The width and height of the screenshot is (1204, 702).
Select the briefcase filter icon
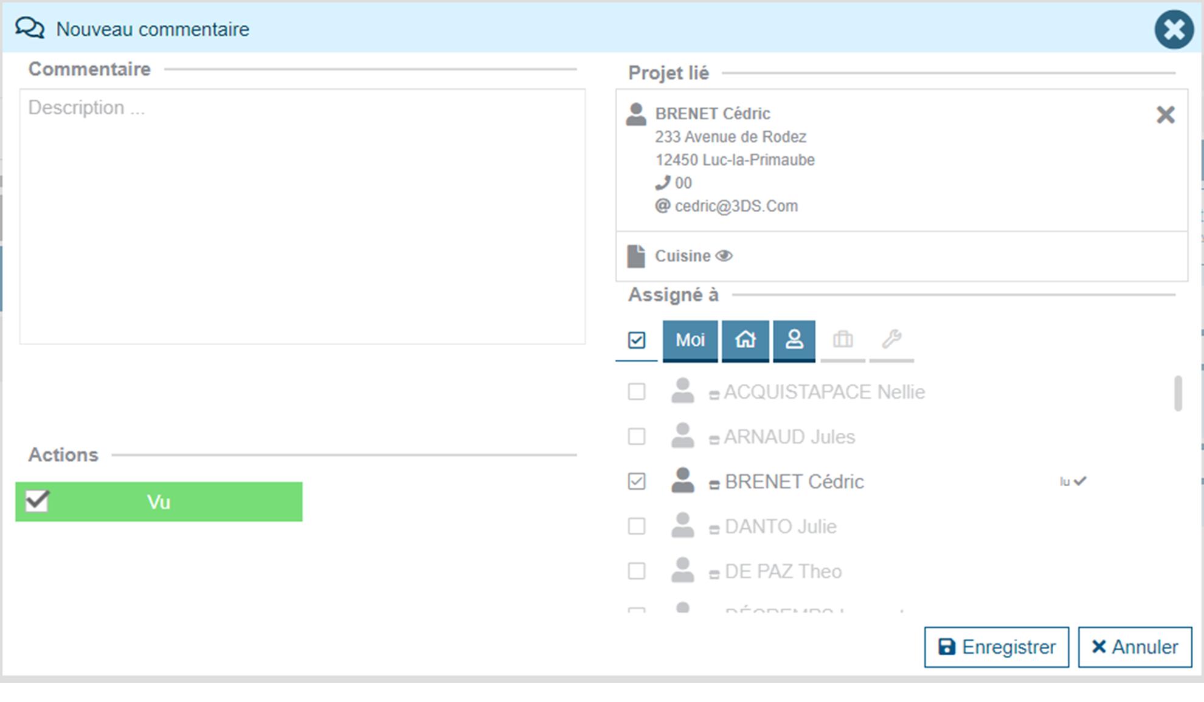842,340
